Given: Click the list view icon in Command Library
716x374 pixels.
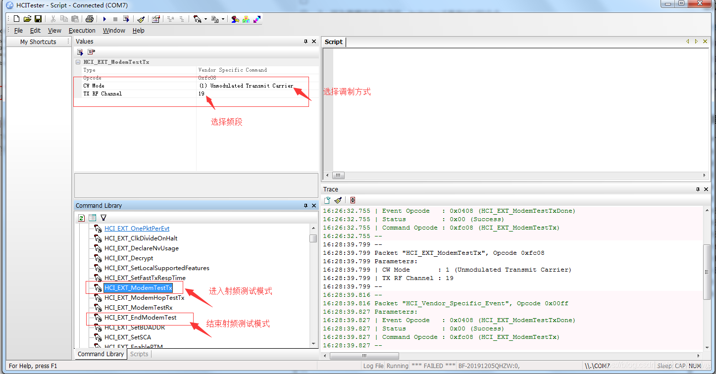Looking at the screenshot, I should coord(93,218).
